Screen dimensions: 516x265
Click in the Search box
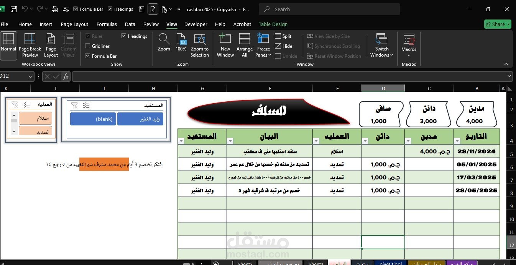pos(329,9)
